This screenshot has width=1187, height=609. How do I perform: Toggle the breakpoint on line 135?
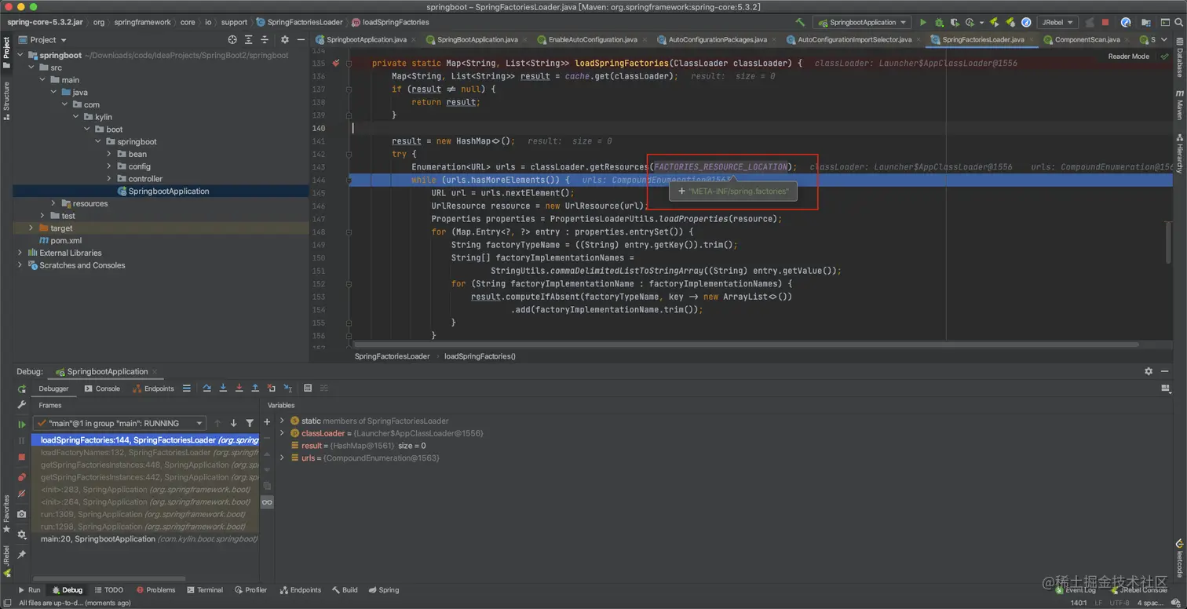(336, 63)
